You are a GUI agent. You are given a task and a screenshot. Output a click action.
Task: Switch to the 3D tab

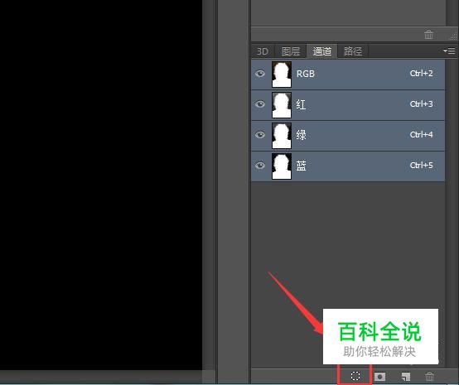pyautogui.click(x=263, y=51)
